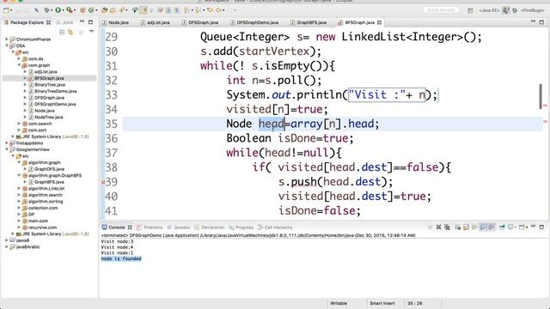Switch to the Java EE perspective
Screen dimensions: 550x309
point(489,10)
